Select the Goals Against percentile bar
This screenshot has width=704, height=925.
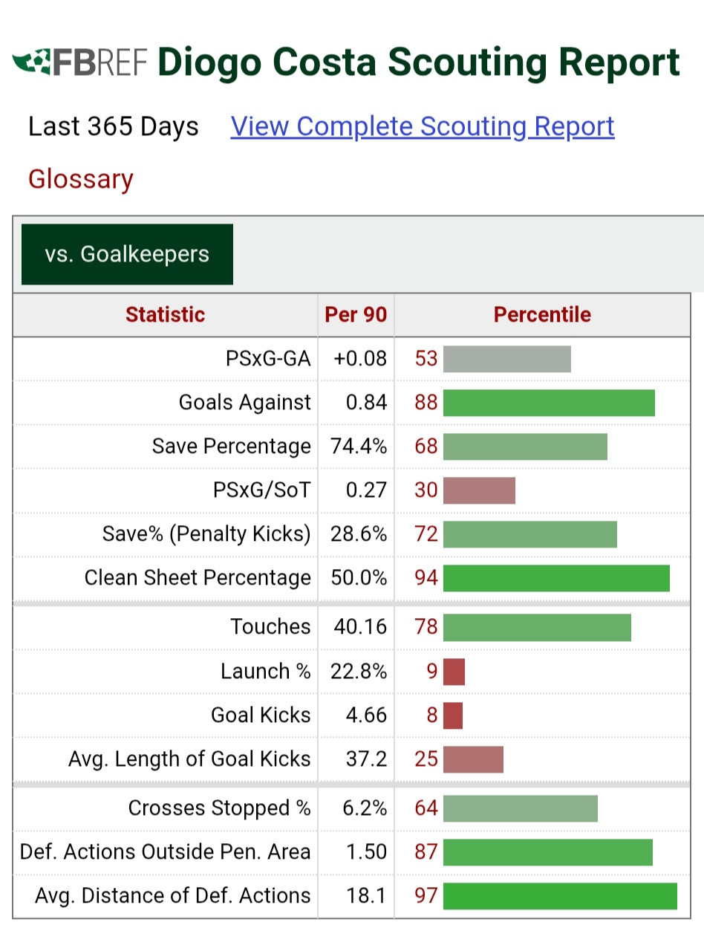(x=549, y=403)
